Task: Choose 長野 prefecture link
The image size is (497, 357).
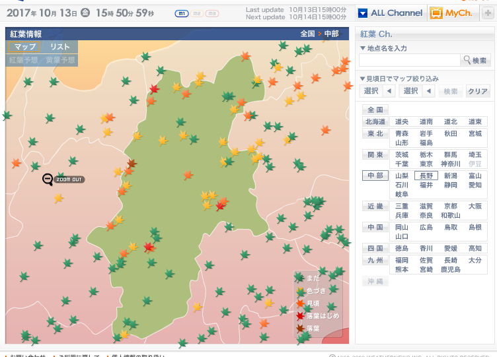Action: pyautogui.click(x=426, y=176)
